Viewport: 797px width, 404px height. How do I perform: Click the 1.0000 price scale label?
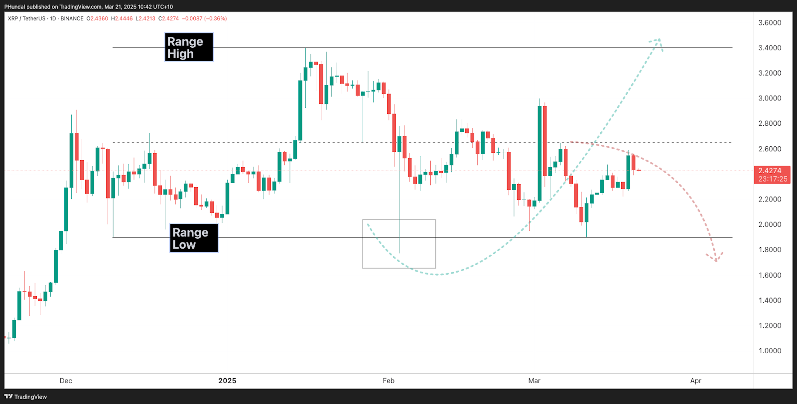tap(770, 351)
